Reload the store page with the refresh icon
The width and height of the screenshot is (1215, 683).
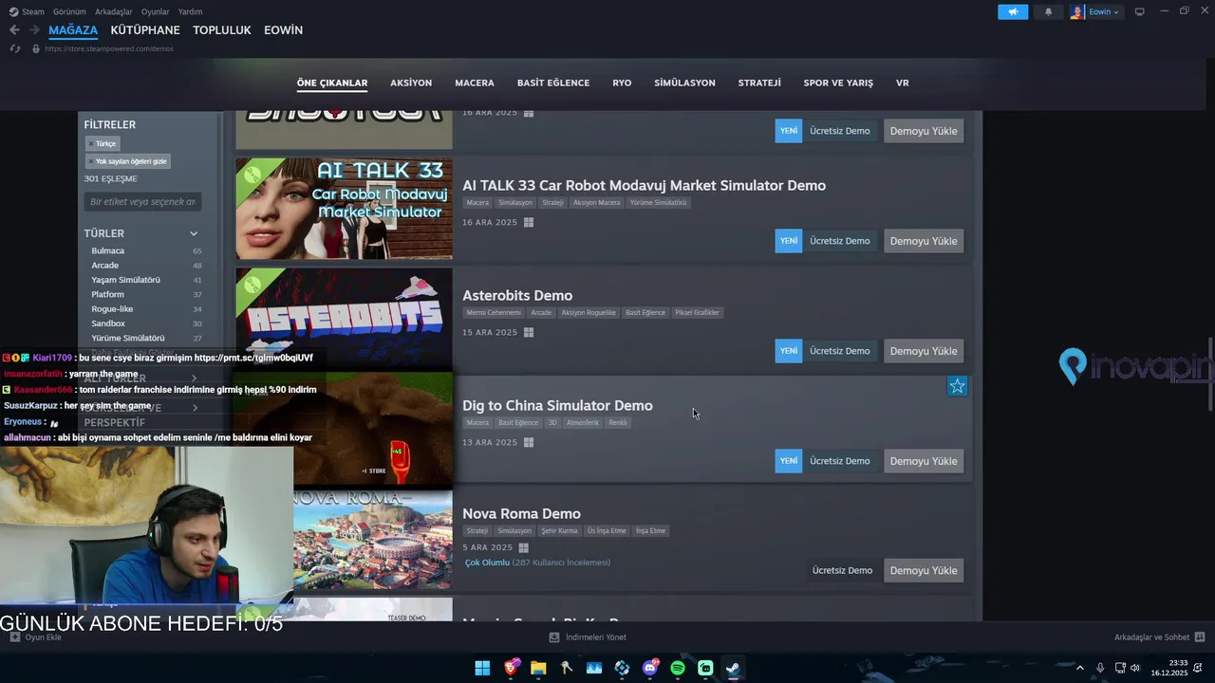(15, 48)
